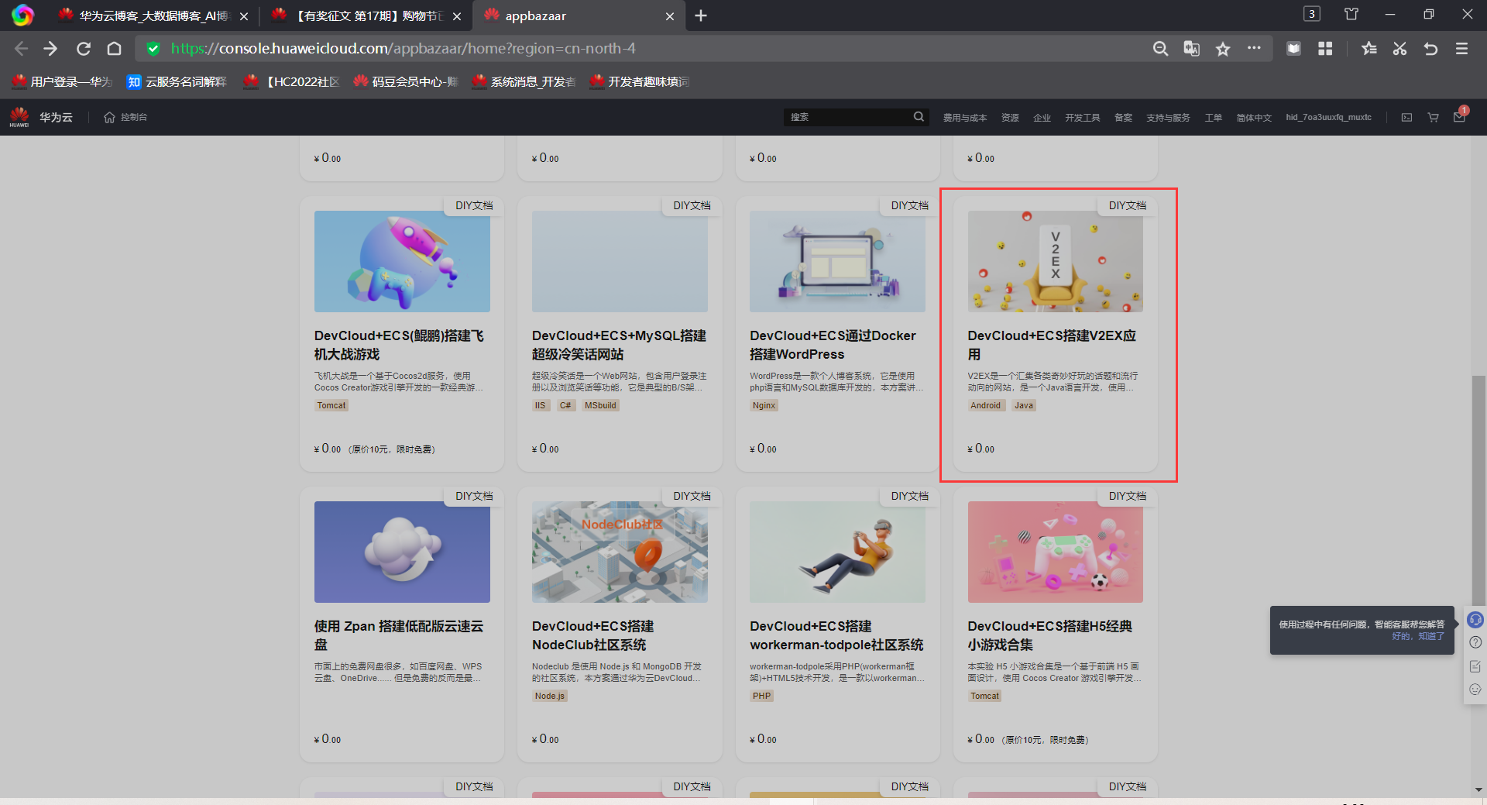Screen dimensions: 1487x805
Task: Open the 资源 menu
Action: [x=1010, y=118]
